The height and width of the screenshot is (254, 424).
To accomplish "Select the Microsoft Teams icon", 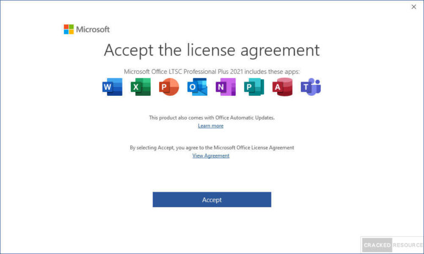I will coord(310,87).
